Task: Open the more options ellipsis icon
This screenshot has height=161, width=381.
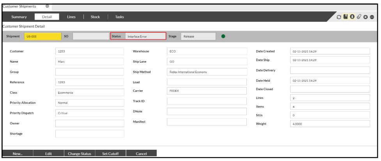Action: point(372,17)
